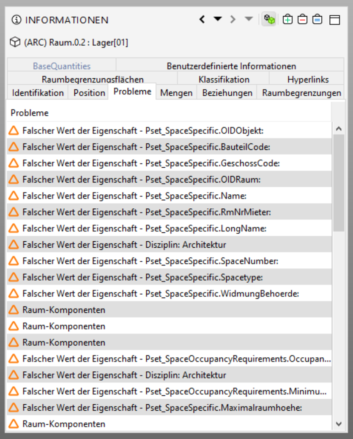
Task: Select the Pset_SpaceSpecific.RmNrMieter problem row
Action: pyautogui.click(x=170, y=212)
